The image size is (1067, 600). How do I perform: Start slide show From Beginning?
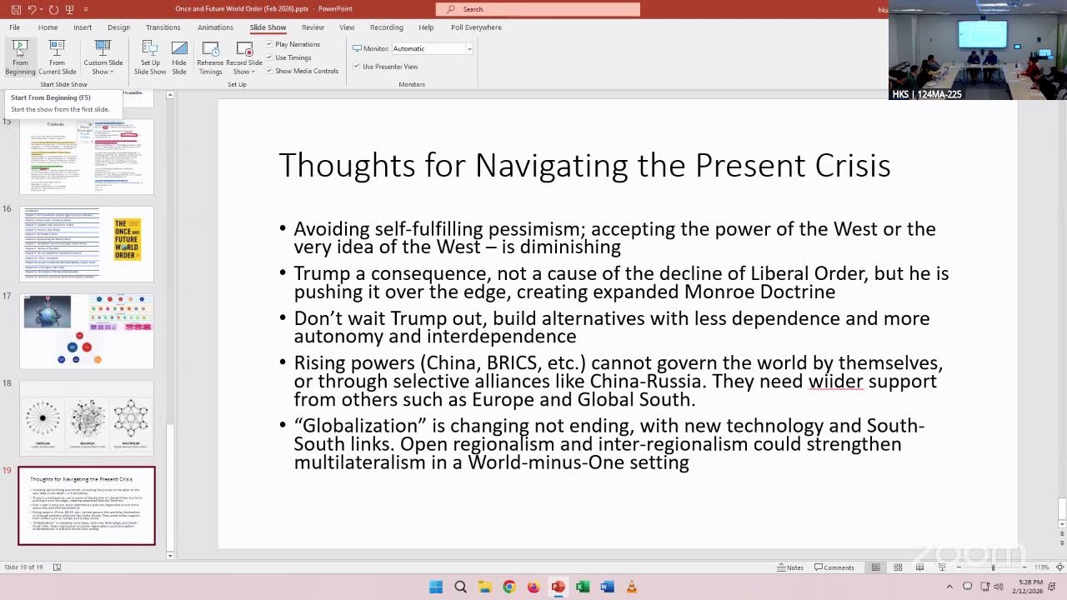[x=20, y=57]
